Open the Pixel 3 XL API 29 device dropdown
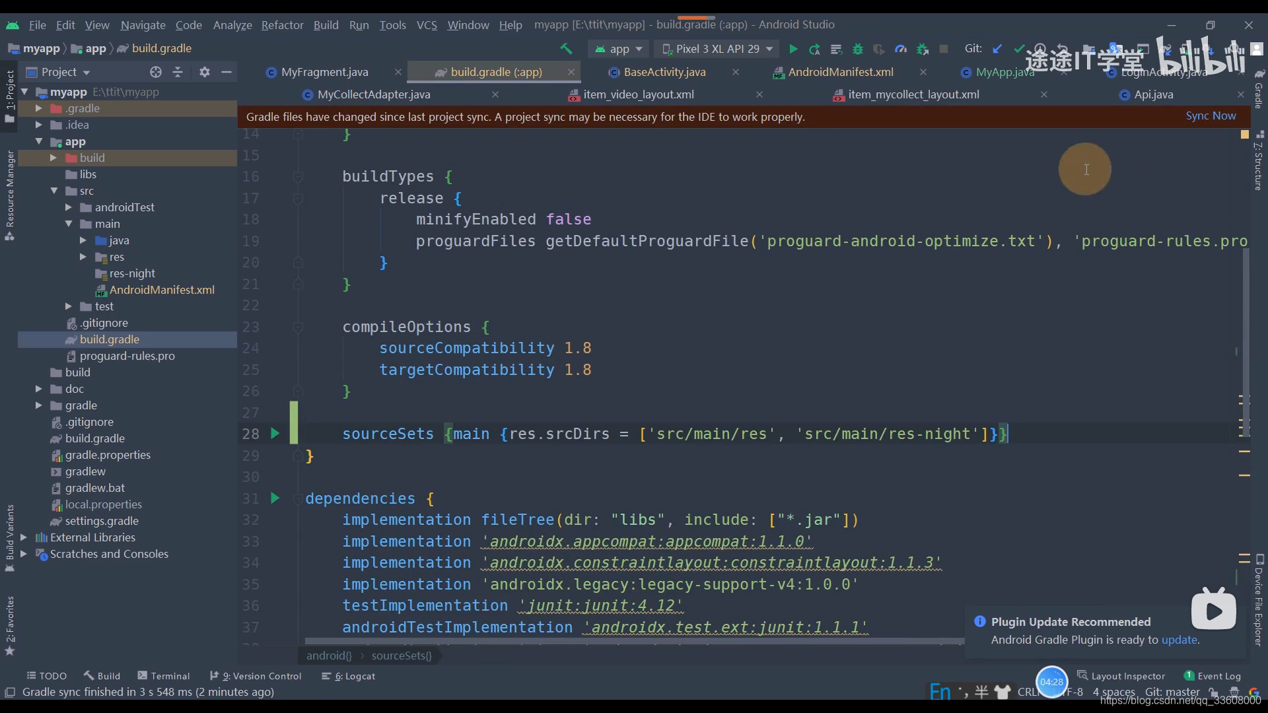1268x713 pixels. (x=717, y=49)
